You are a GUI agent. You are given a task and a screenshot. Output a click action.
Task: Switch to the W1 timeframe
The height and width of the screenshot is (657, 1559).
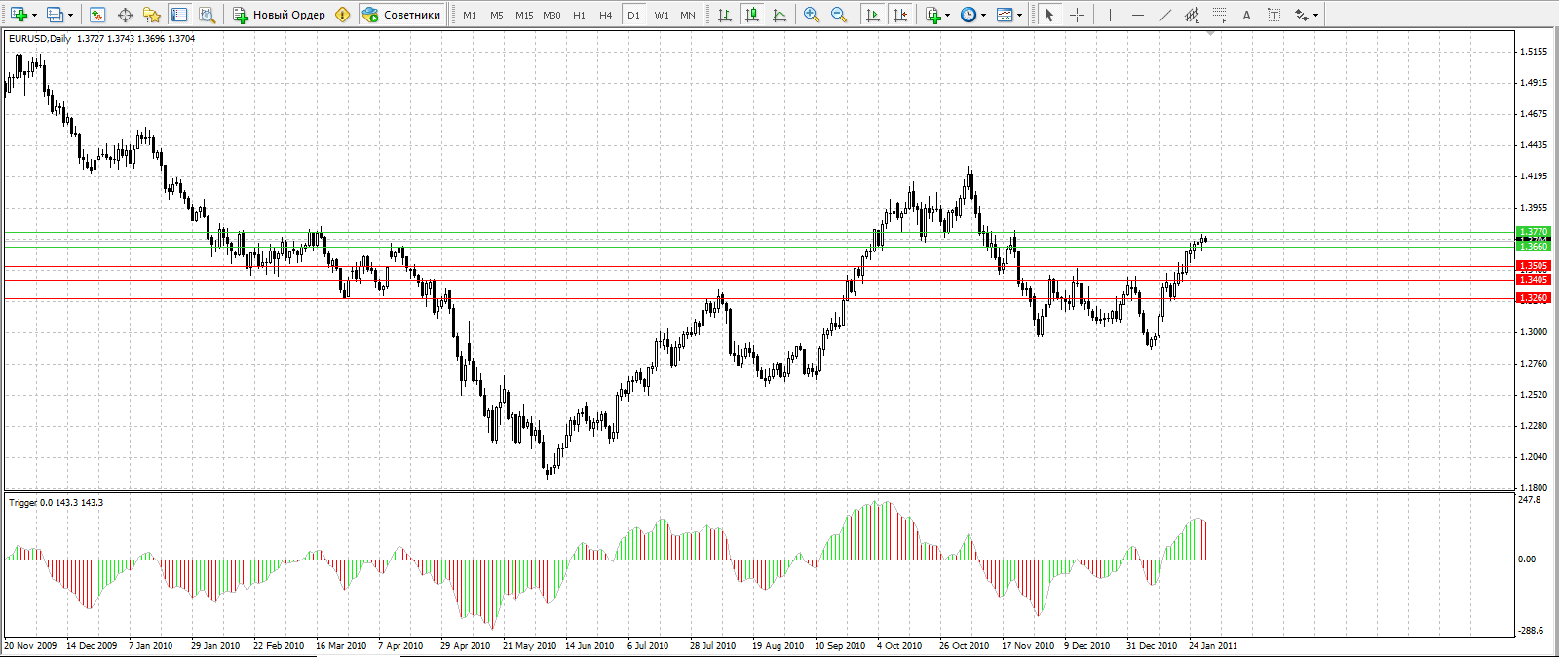point(662,15)
